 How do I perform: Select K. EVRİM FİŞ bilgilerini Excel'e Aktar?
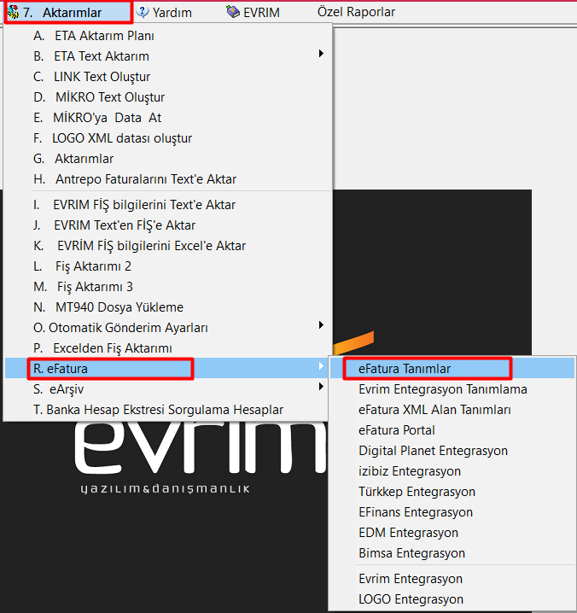point(167,246)
